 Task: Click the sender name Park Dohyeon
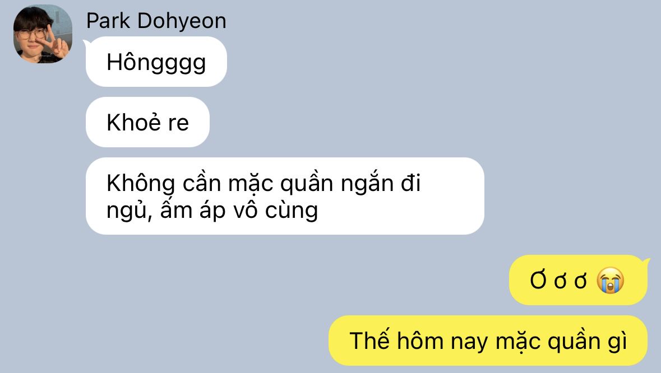click(x=156, y=21)
